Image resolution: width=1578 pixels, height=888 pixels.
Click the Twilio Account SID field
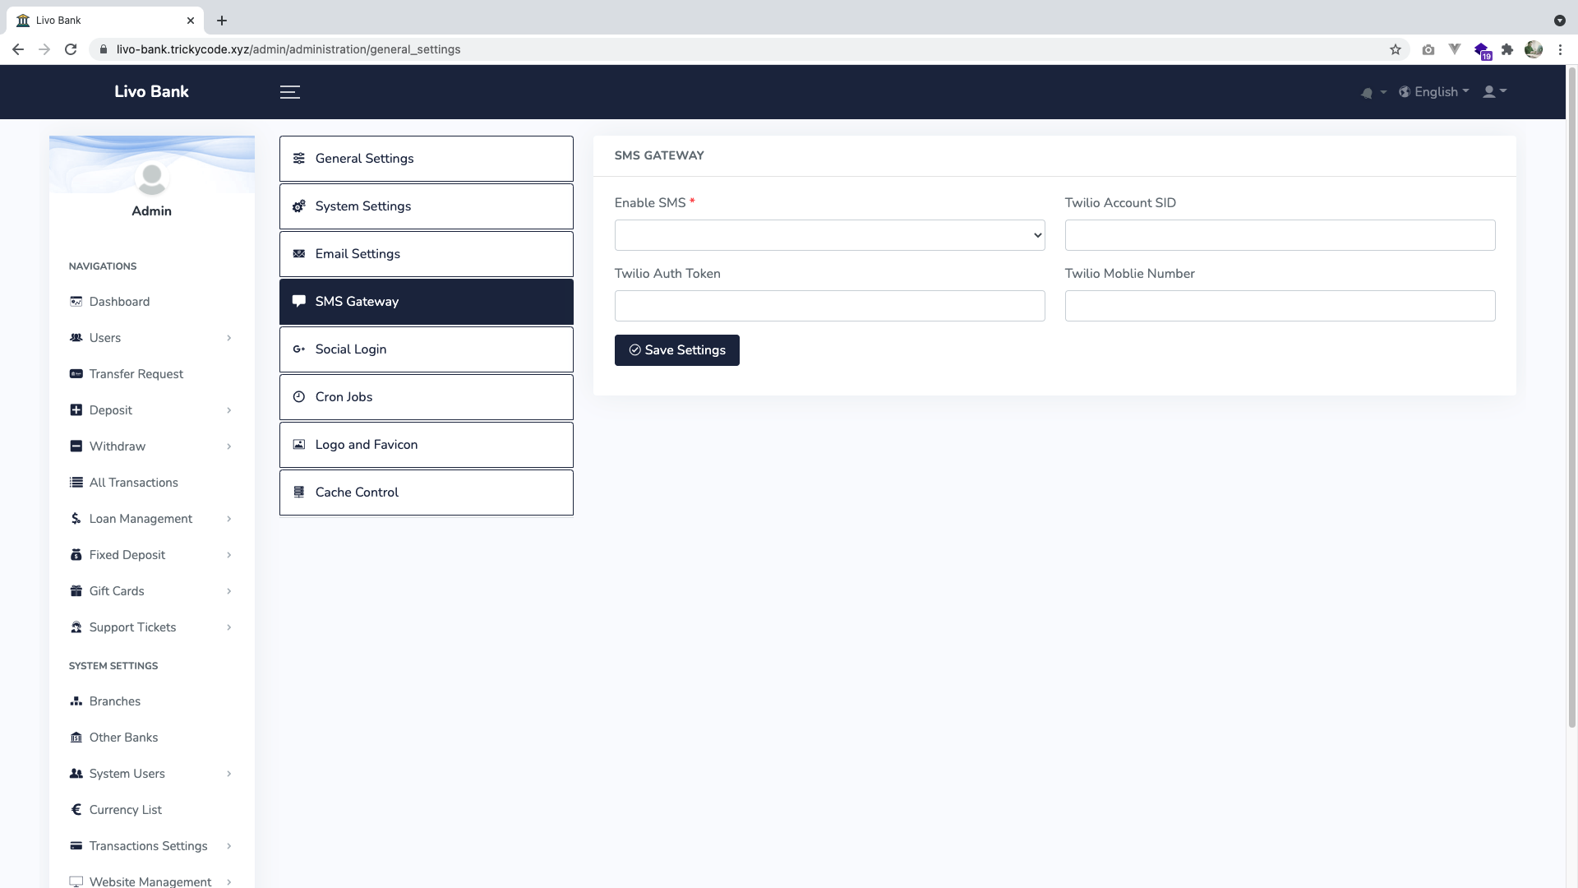coord(1280,235)
